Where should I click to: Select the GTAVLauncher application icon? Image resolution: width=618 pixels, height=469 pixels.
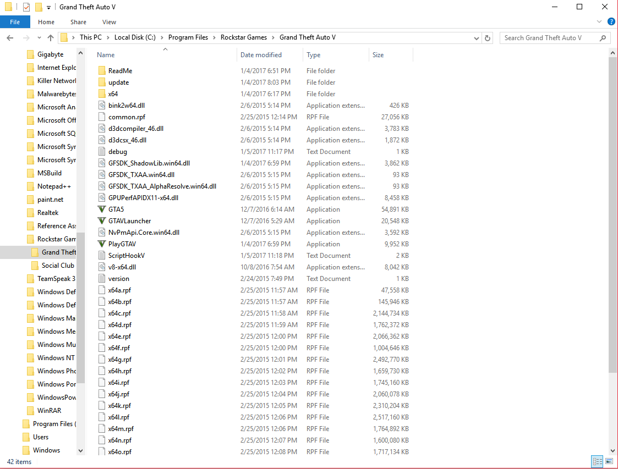pyautogui.click(x=102, y=221)
